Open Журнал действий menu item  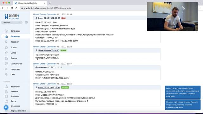tap(18, 111)
